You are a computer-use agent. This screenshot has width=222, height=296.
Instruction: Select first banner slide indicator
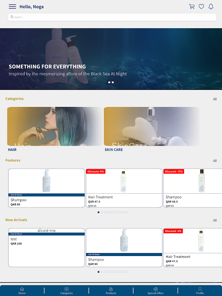click(109, 82)
